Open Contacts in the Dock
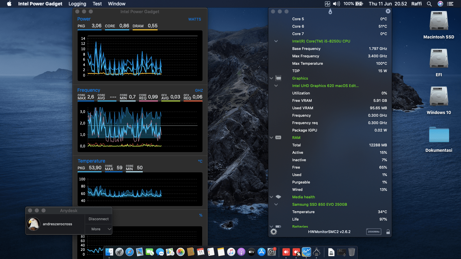461x259 pixels. click(x=190, y=252)
